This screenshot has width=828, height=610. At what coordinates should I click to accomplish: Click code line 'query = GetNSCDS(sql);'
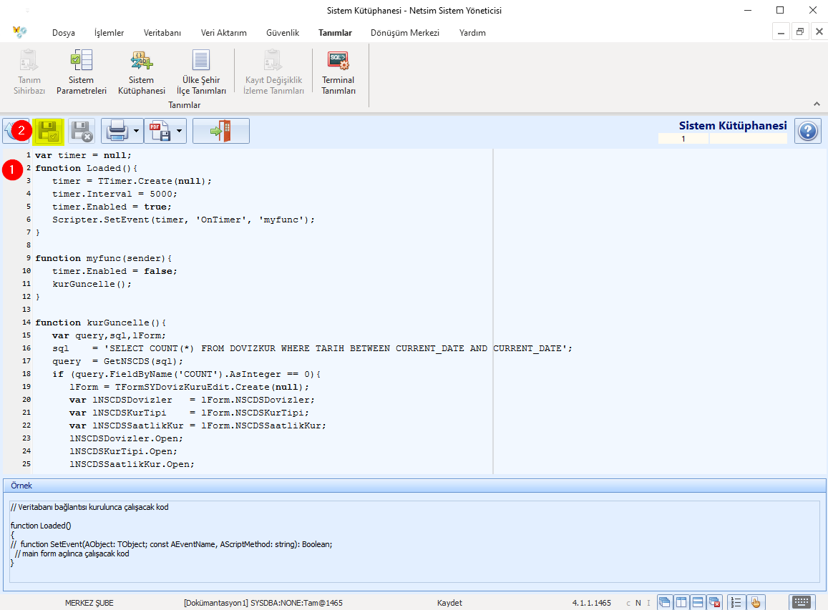(117, 361)
